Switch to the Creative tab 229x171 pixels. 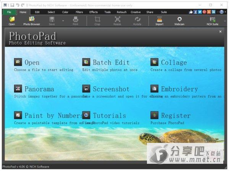[135, 12]
